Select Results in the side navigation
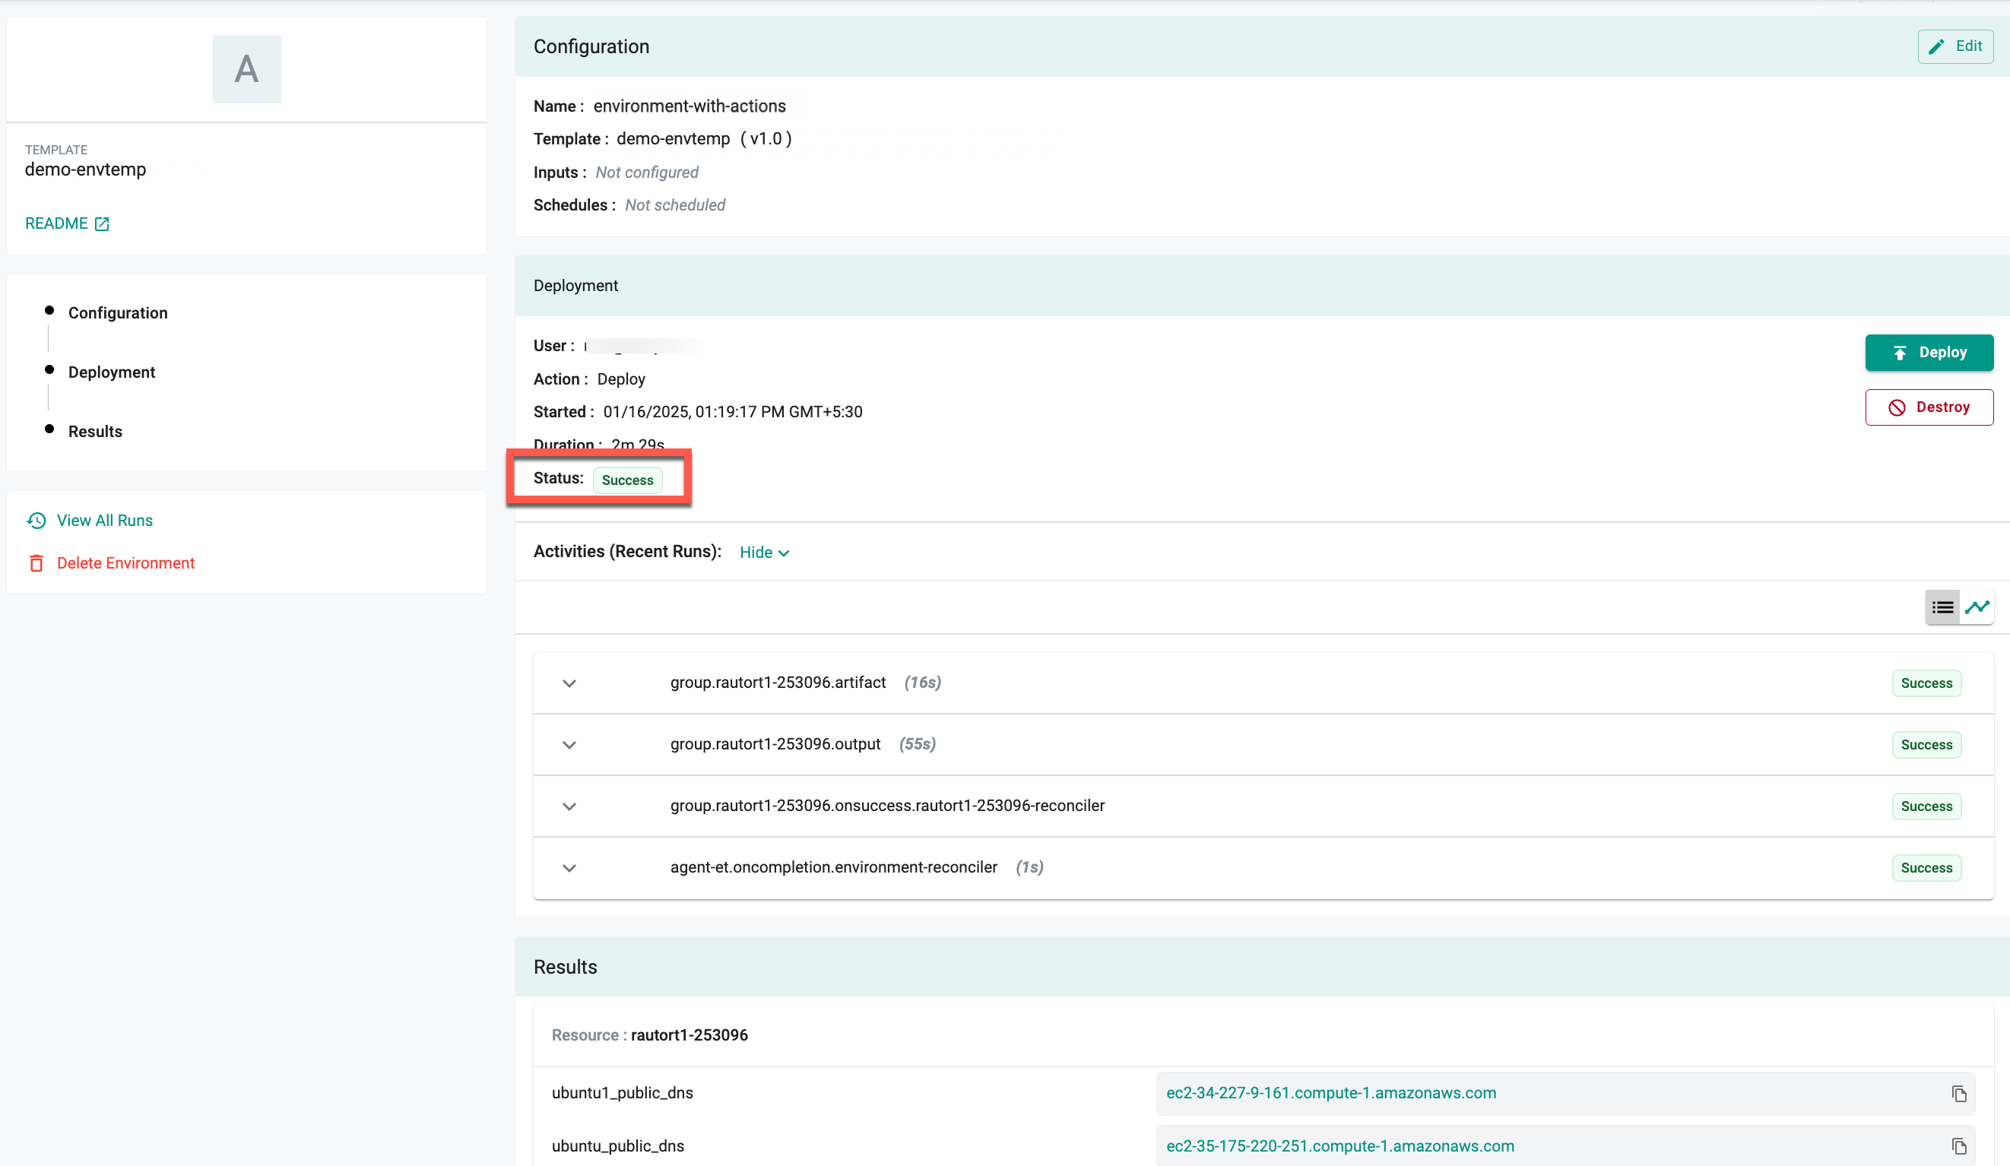Image resolution: width=2010 pixels, height=1166 pixels. point(95,432)
